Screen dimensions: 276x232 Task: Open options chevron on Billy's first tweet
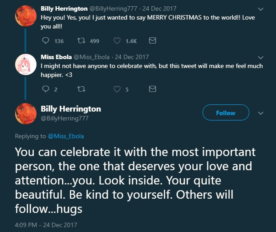[261, 9]
